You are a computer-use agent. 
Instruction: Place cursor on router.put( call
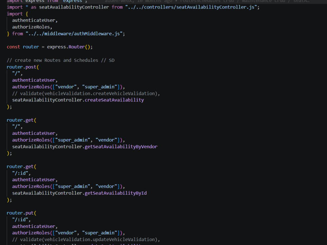[21, 213]
